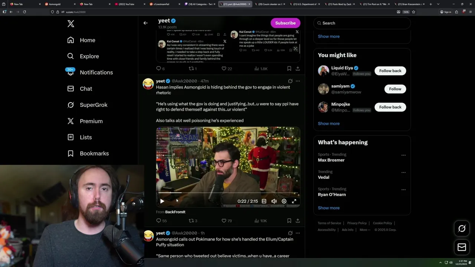Click the yeet avatar on the Hasan post
Image resolution: width=475 pixels, height=267 pixels.
pyautogui.click(x=148, y=84)
